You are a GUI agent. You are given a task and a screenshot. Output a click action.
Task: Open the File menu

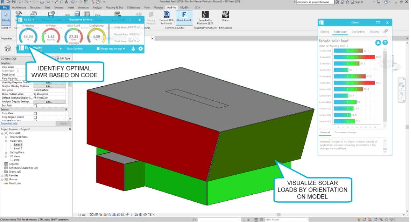5,8
